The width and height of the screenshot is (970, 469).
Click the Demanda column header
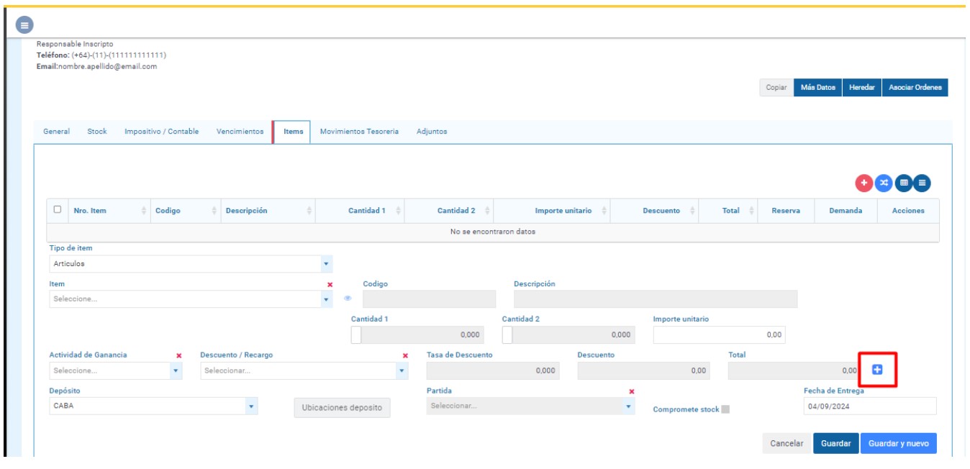[x=846, y=211]
